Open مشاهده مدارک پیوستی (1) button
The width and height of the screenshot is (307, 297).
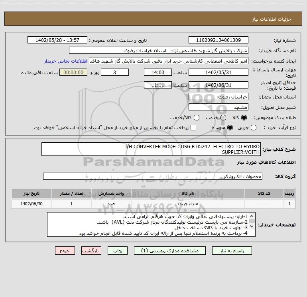point(170,251)
